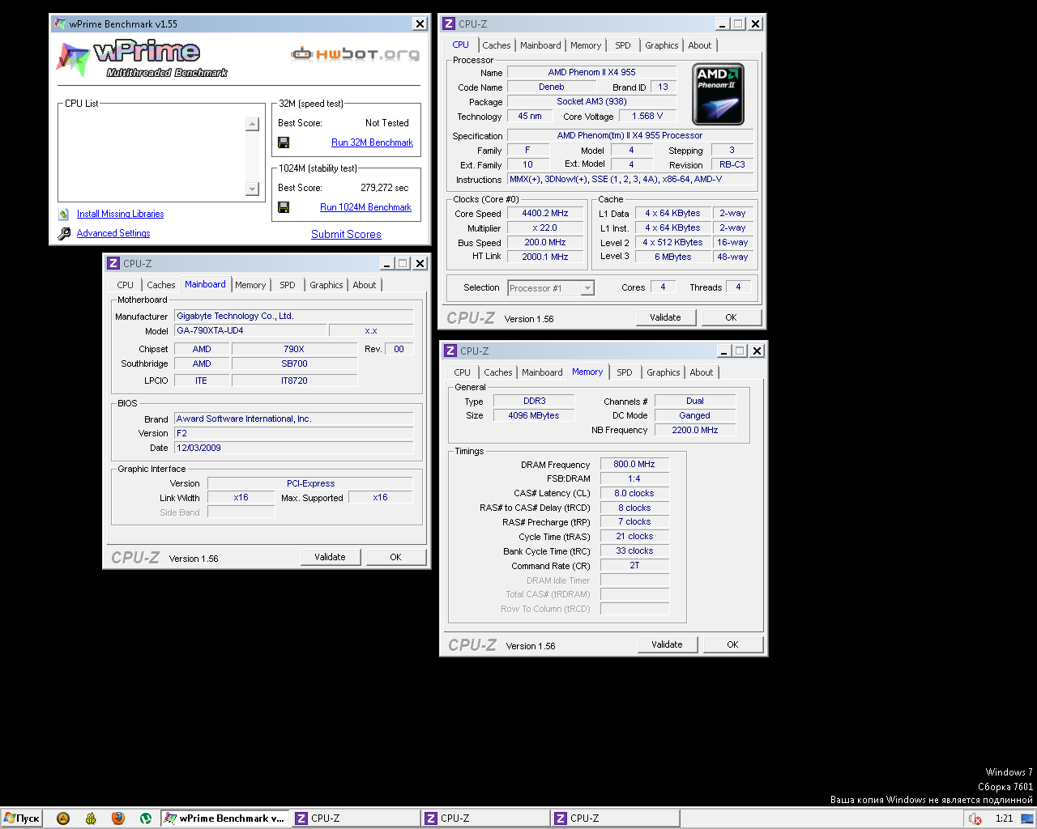Click OK in the Memory window

[x=732, y=644]
